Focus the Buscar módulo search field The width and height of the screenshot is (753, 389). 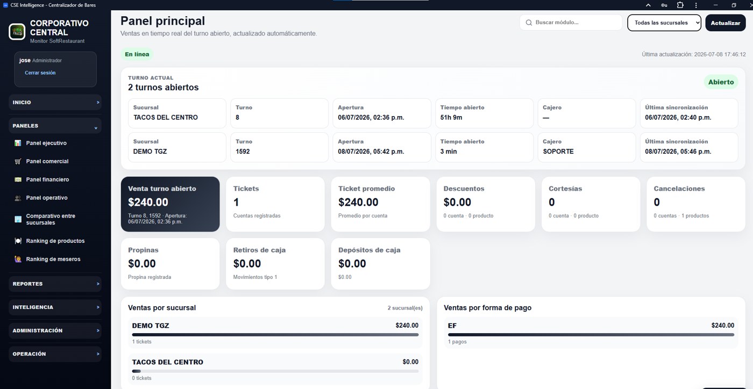pos(571,23)
